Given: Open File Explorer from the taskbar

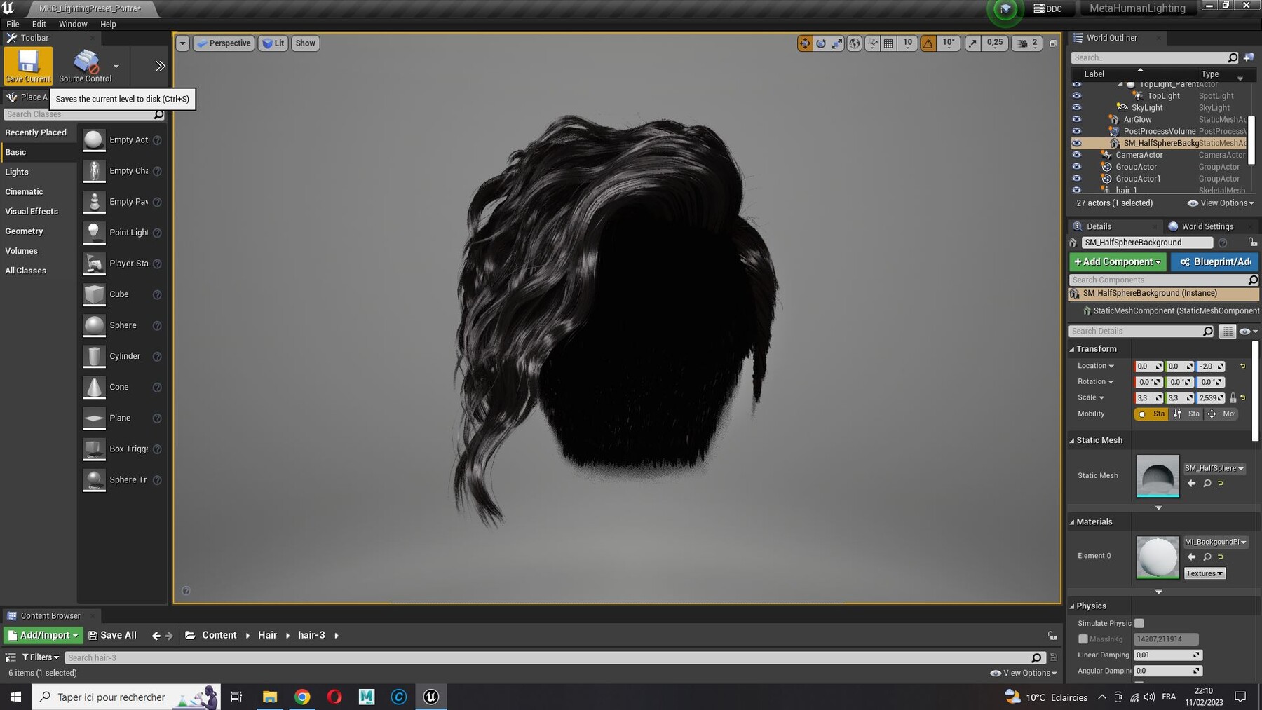Looking at the screenshot, I should [x=270, y=697].
